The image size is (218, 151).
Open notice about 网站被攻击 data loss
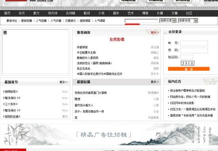pyautogui.click(x=190, y=97)
